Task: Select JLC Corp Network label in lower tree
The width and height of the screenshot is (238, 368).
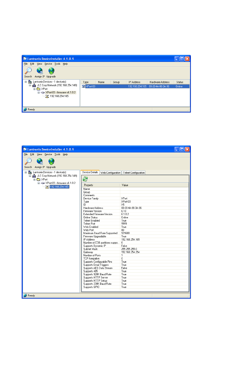Action: click(57, 176)
